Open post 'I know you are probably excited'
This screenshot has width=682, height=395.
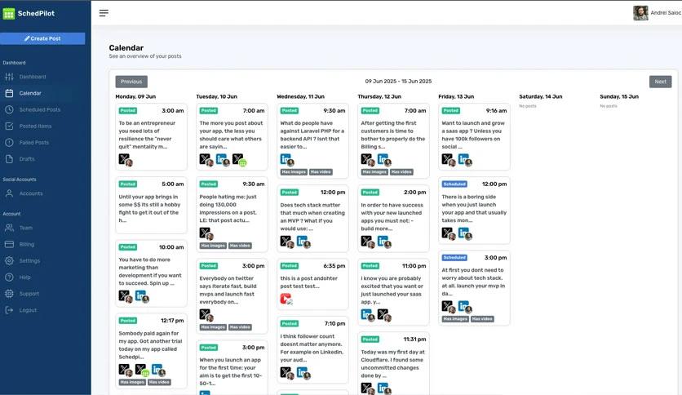pos(393,292)
